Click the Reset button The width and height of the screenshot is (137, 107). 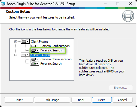pyautogui.click(x=19, y=100)
